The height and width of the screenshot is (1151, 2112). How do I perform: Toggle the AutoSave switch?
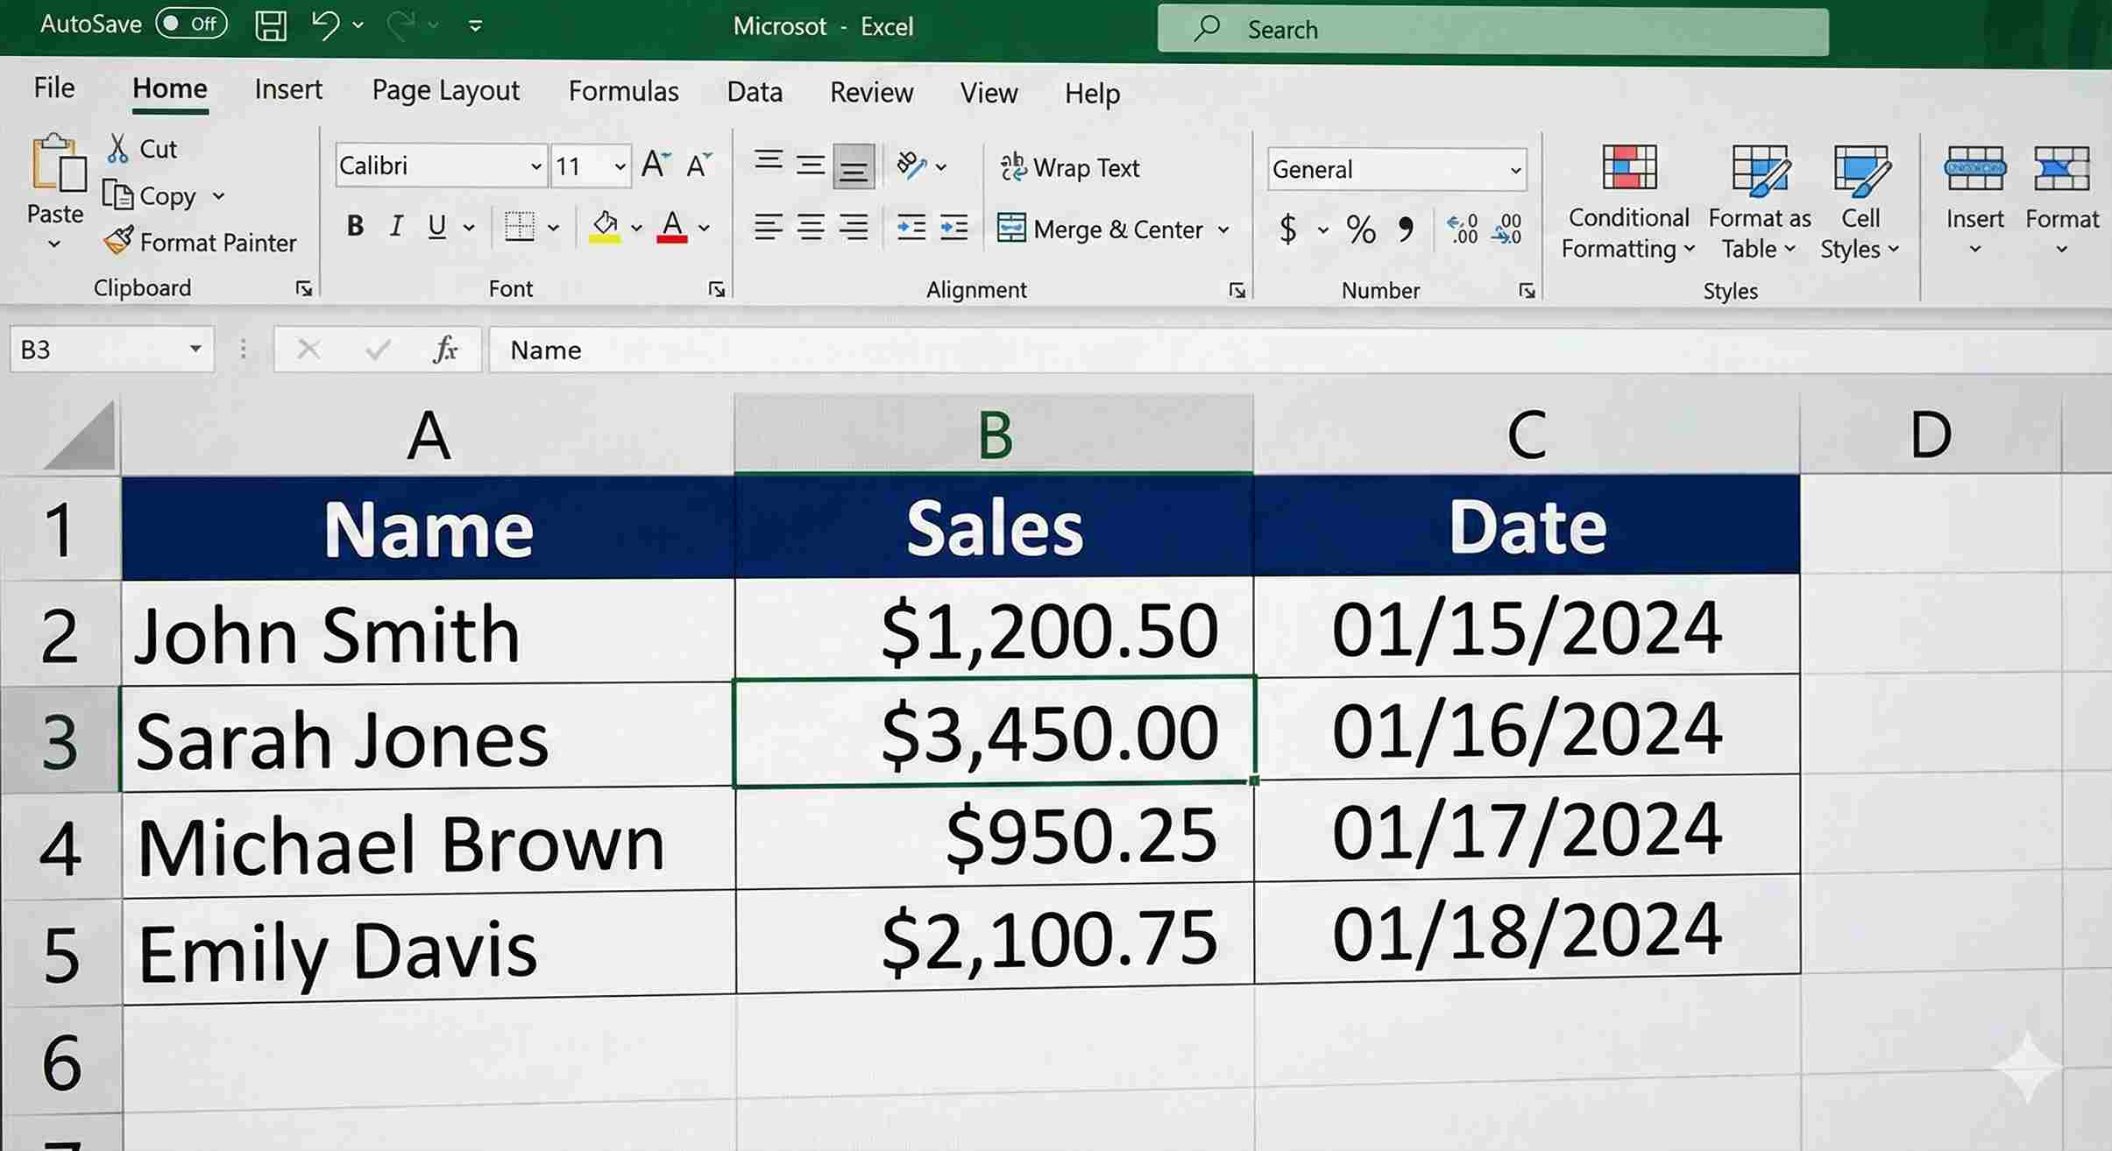pyautogui.click(x=191, y=24)
